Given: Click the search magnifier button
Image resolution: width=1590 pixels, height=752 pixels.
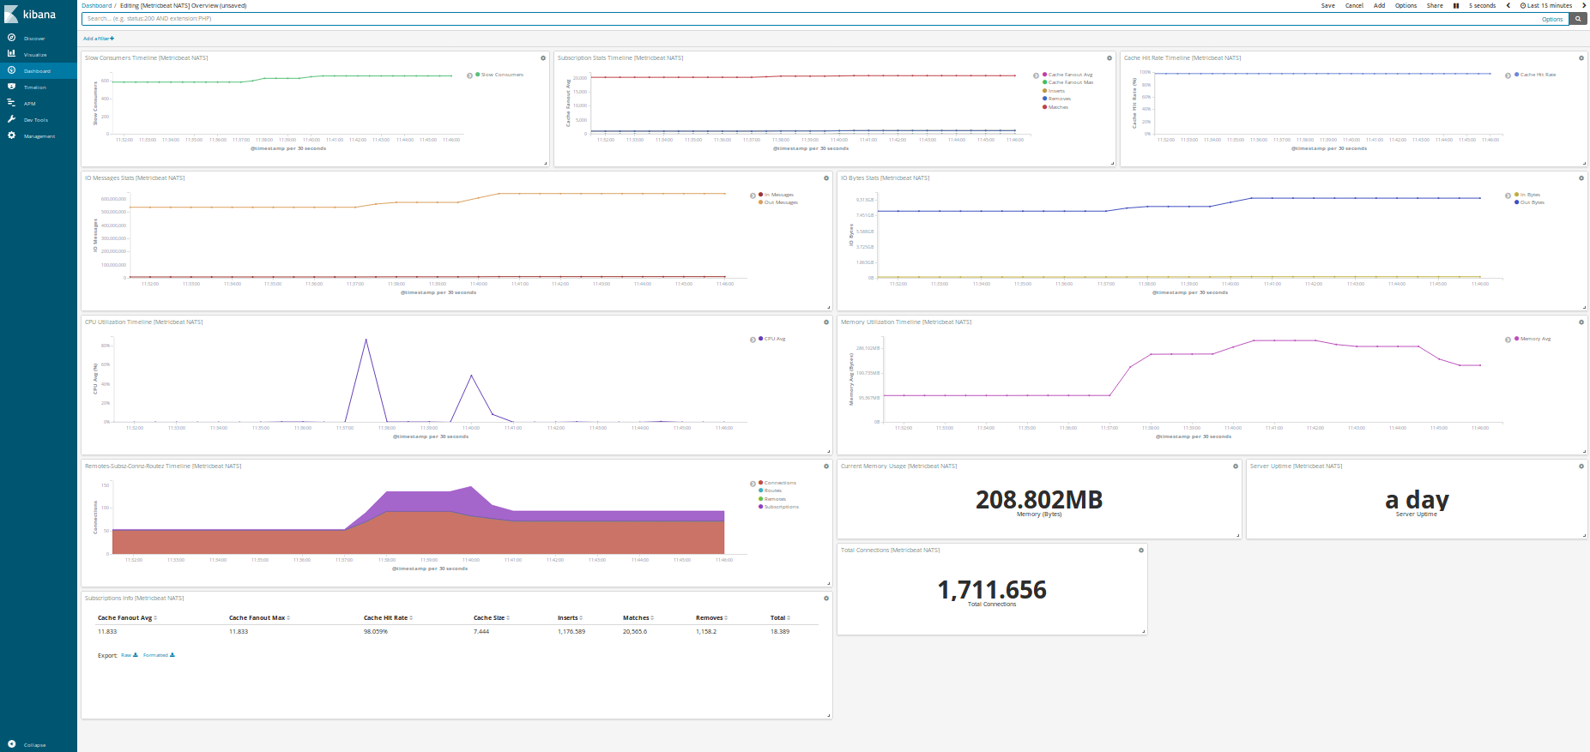Looking at the screenshot, I should tap(1577, 19).
